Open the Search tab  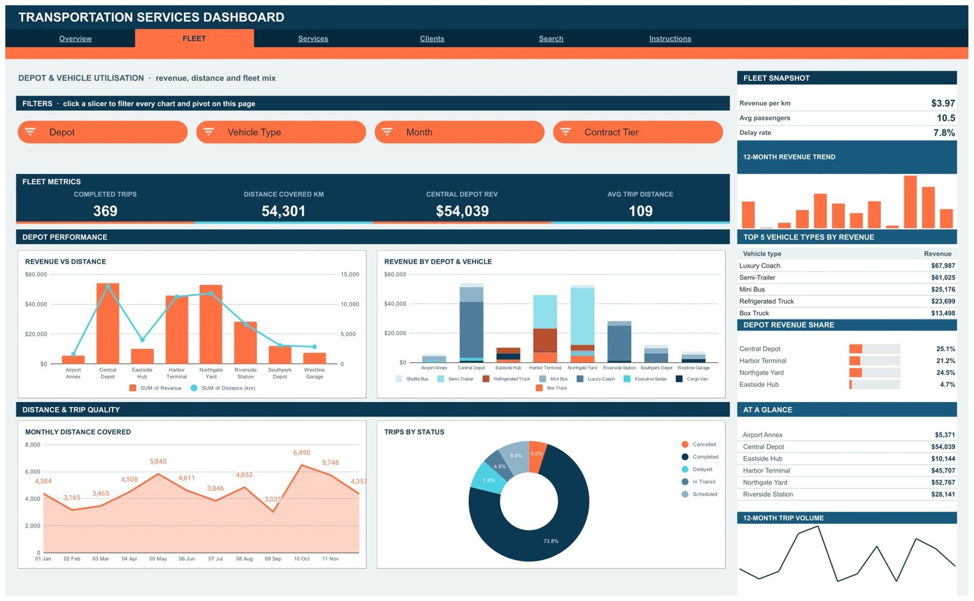551,38
